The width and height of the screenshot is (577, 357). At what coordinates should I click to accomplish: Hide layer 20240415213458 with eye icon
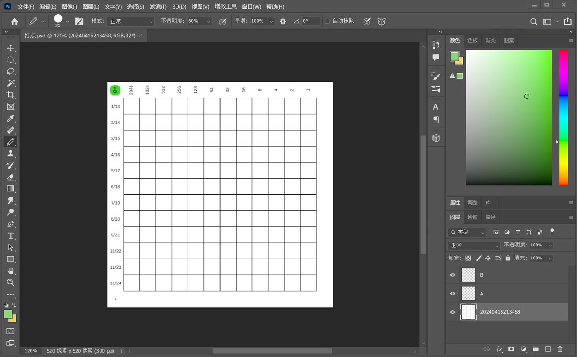click(x=452, y=312)
